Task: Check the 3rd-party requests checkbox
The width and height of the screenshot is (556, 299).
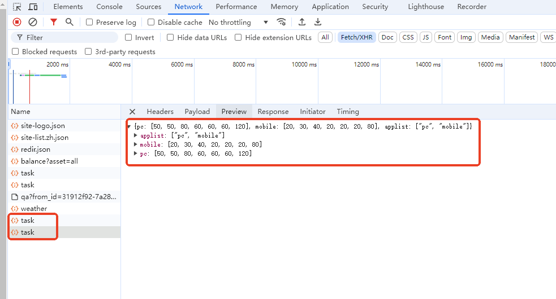Action: click(x=88, y=52)
